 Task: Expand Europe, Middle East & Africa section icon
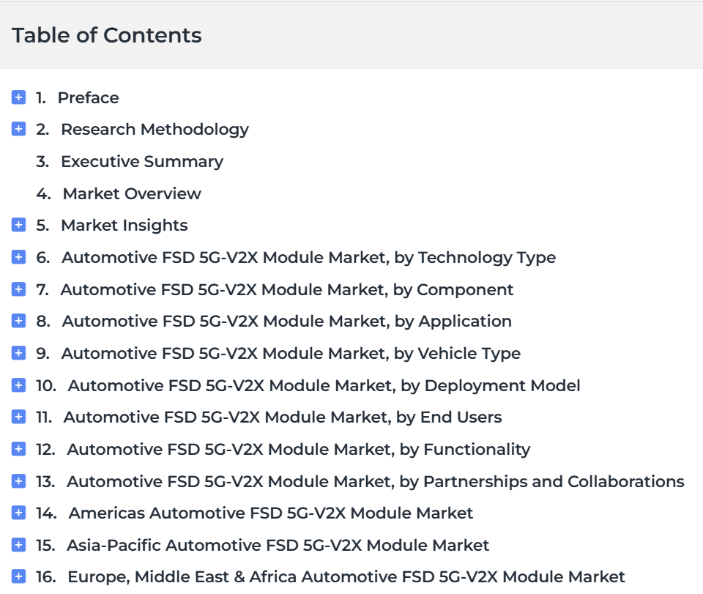pos(18,576)
